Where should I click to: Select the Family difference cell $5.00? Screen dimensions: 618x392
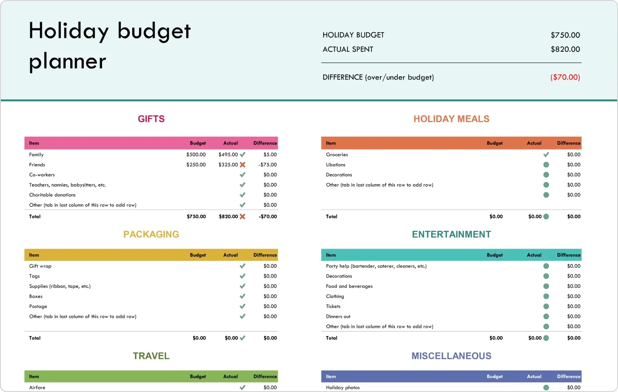click(x=270, y=155)
